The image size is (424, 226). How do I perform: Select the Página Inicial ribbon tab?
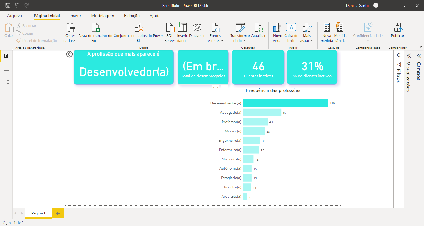tap(47, 16)
